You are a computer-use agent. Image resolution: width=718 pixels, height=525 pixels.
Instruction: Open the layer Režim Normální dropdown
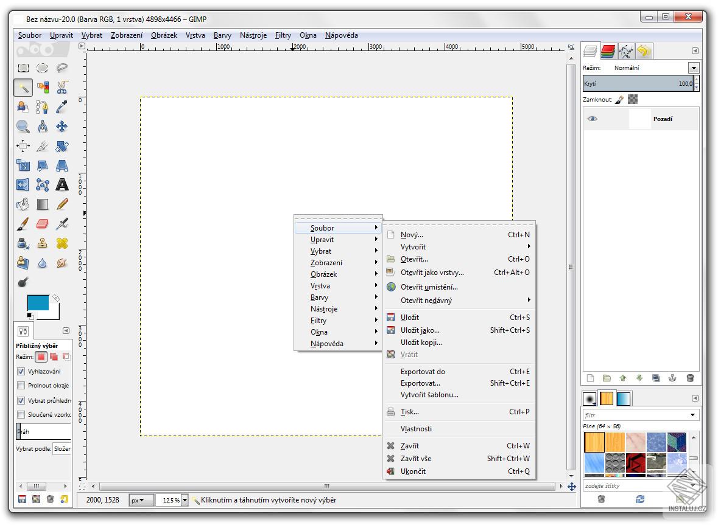tap(694, 68)
